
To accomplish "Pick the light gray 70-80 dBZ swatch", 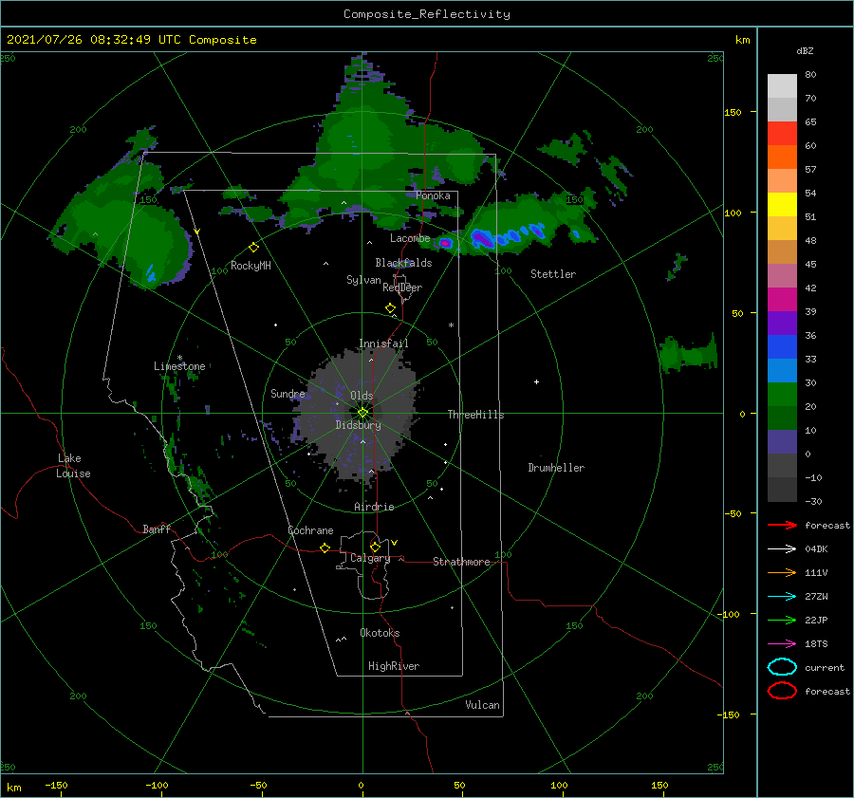I will pyautogui.click(x=782, y=86).
